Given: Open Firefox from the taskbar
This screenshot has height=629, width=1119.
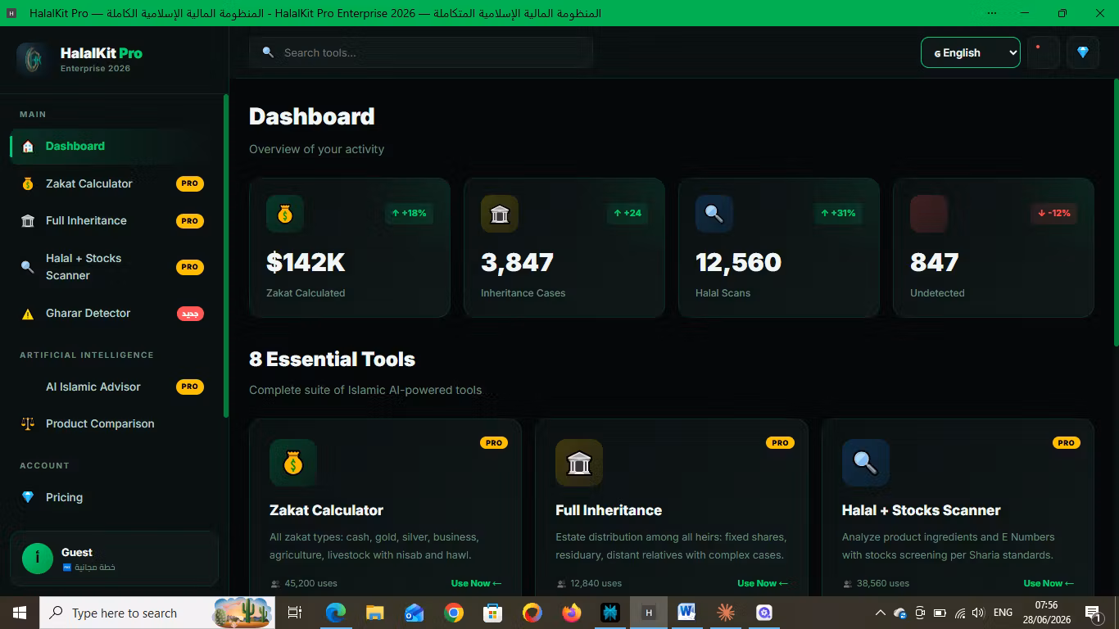Looking at the screenshot, I should tap(572, 613).
